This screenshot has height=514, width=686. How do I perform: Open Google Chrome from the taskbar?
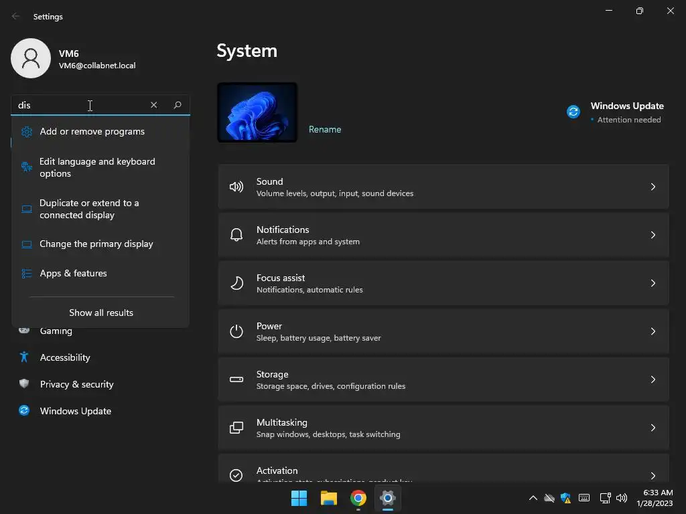tap(358, 498)
